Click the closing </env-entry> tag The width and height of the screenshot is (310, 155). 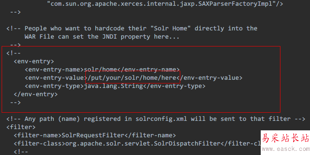(x=36, y=94)
